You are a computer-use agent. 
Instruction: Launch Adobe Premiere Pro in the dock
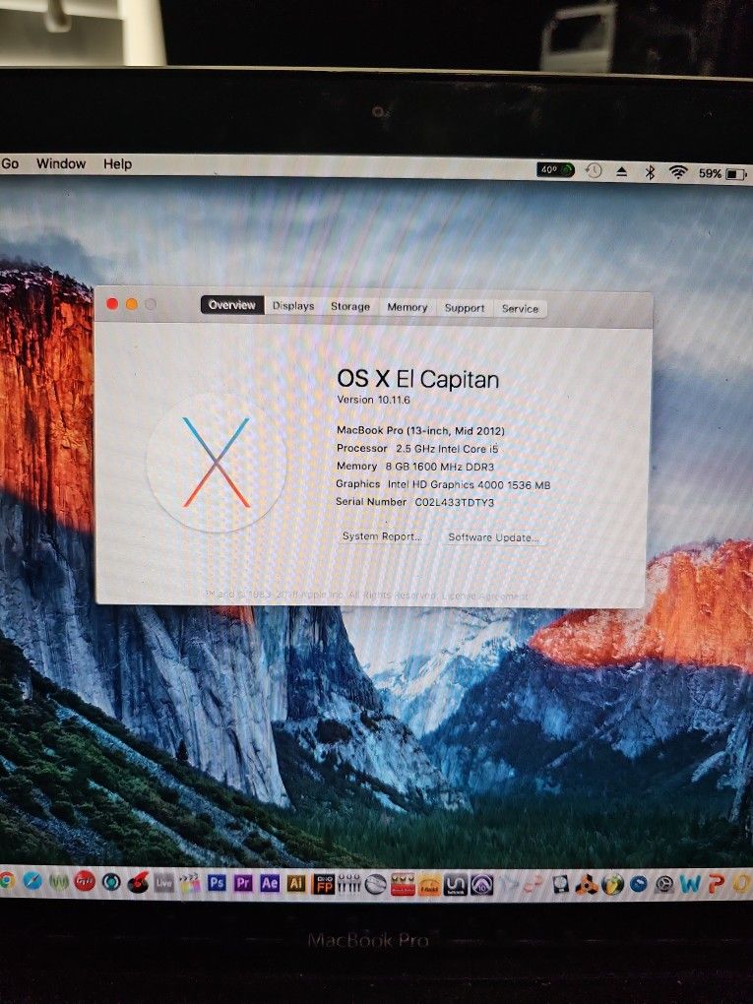243,883
